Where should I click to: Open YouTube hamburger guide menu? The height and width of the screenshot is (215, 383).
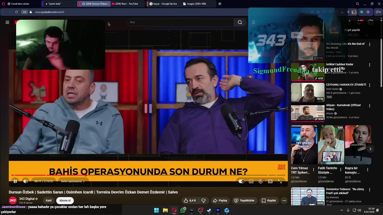7,22
